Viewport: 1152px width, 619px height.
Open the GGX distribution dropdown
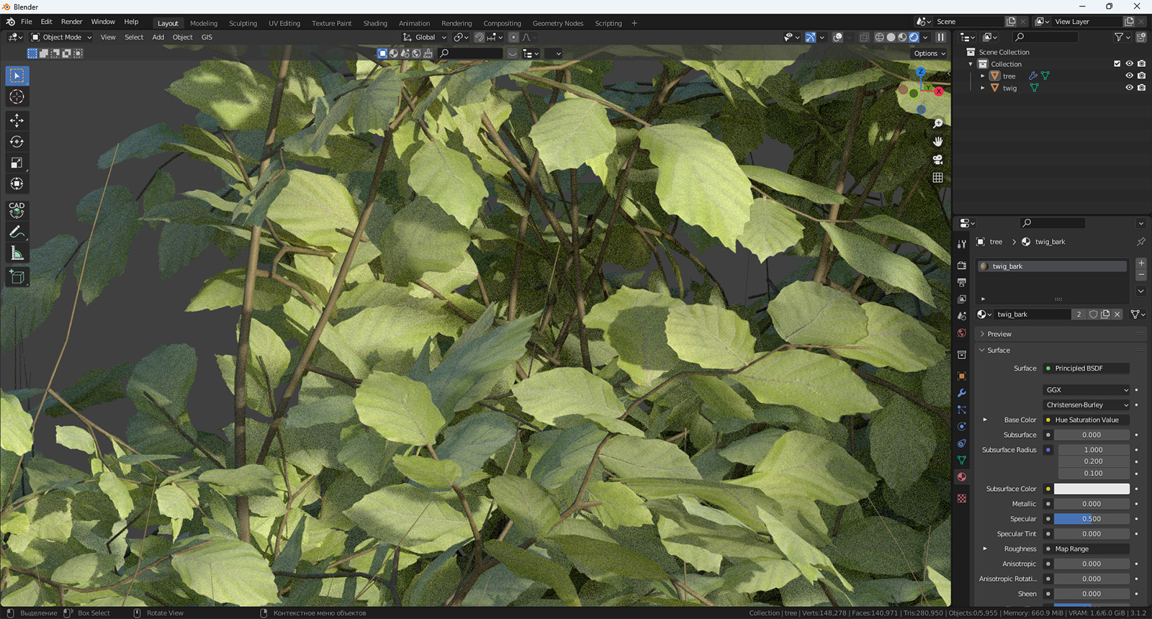(1086, 390)
